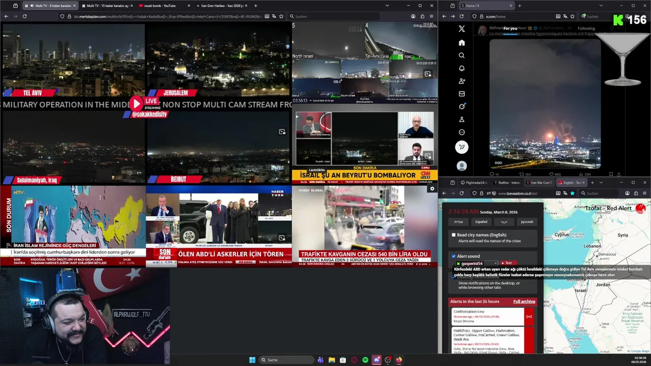This screenshot has height=366, width=651.
Task: Switch to 'Multi TV - 15 haber kanalını' tab
Action: tap(107, 6)
